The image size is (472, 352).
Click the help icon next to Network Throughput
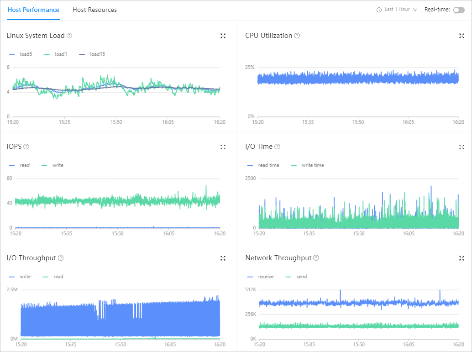pyautogui.click(x=316, y=258)
